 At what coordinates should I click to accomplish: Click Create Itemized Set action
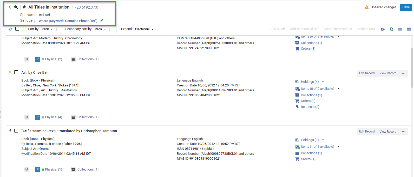pyautogui.click(x=338, y=29)
